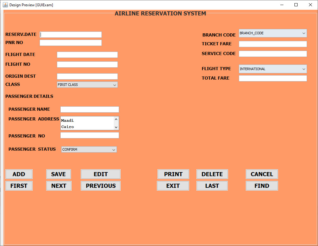Click the PNR NO input field

(x=71, y=43)
